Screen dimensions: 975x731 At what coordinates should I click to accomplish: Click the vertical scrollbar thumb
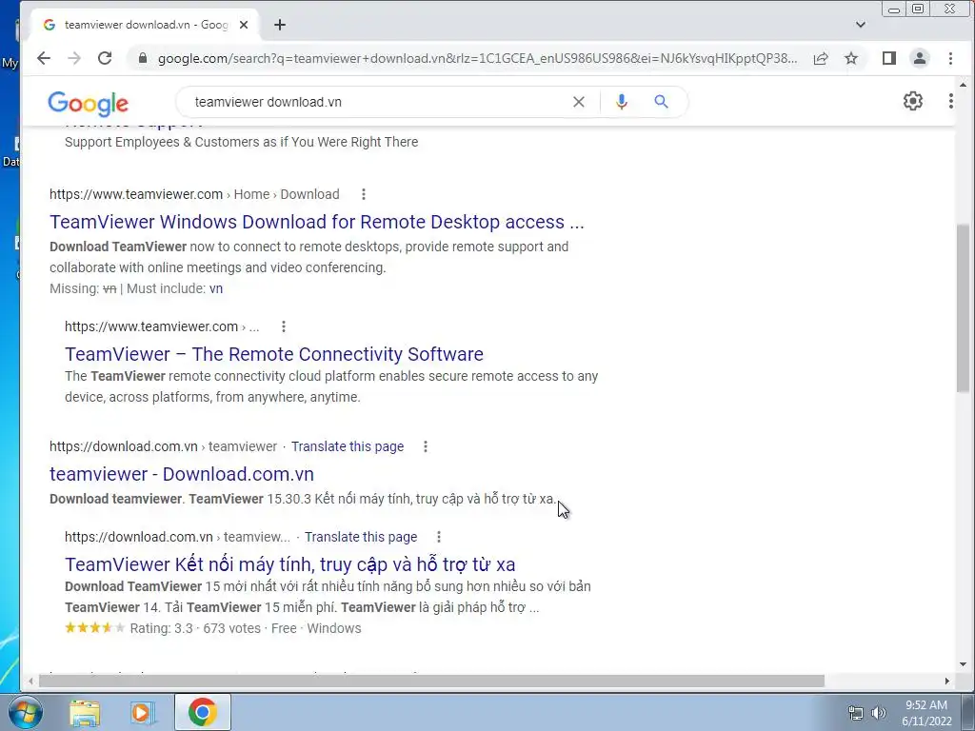(964, 307)
